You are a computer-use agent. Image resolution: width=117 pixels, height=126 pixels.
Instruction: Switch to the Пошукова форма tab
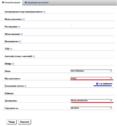[11, 3]
